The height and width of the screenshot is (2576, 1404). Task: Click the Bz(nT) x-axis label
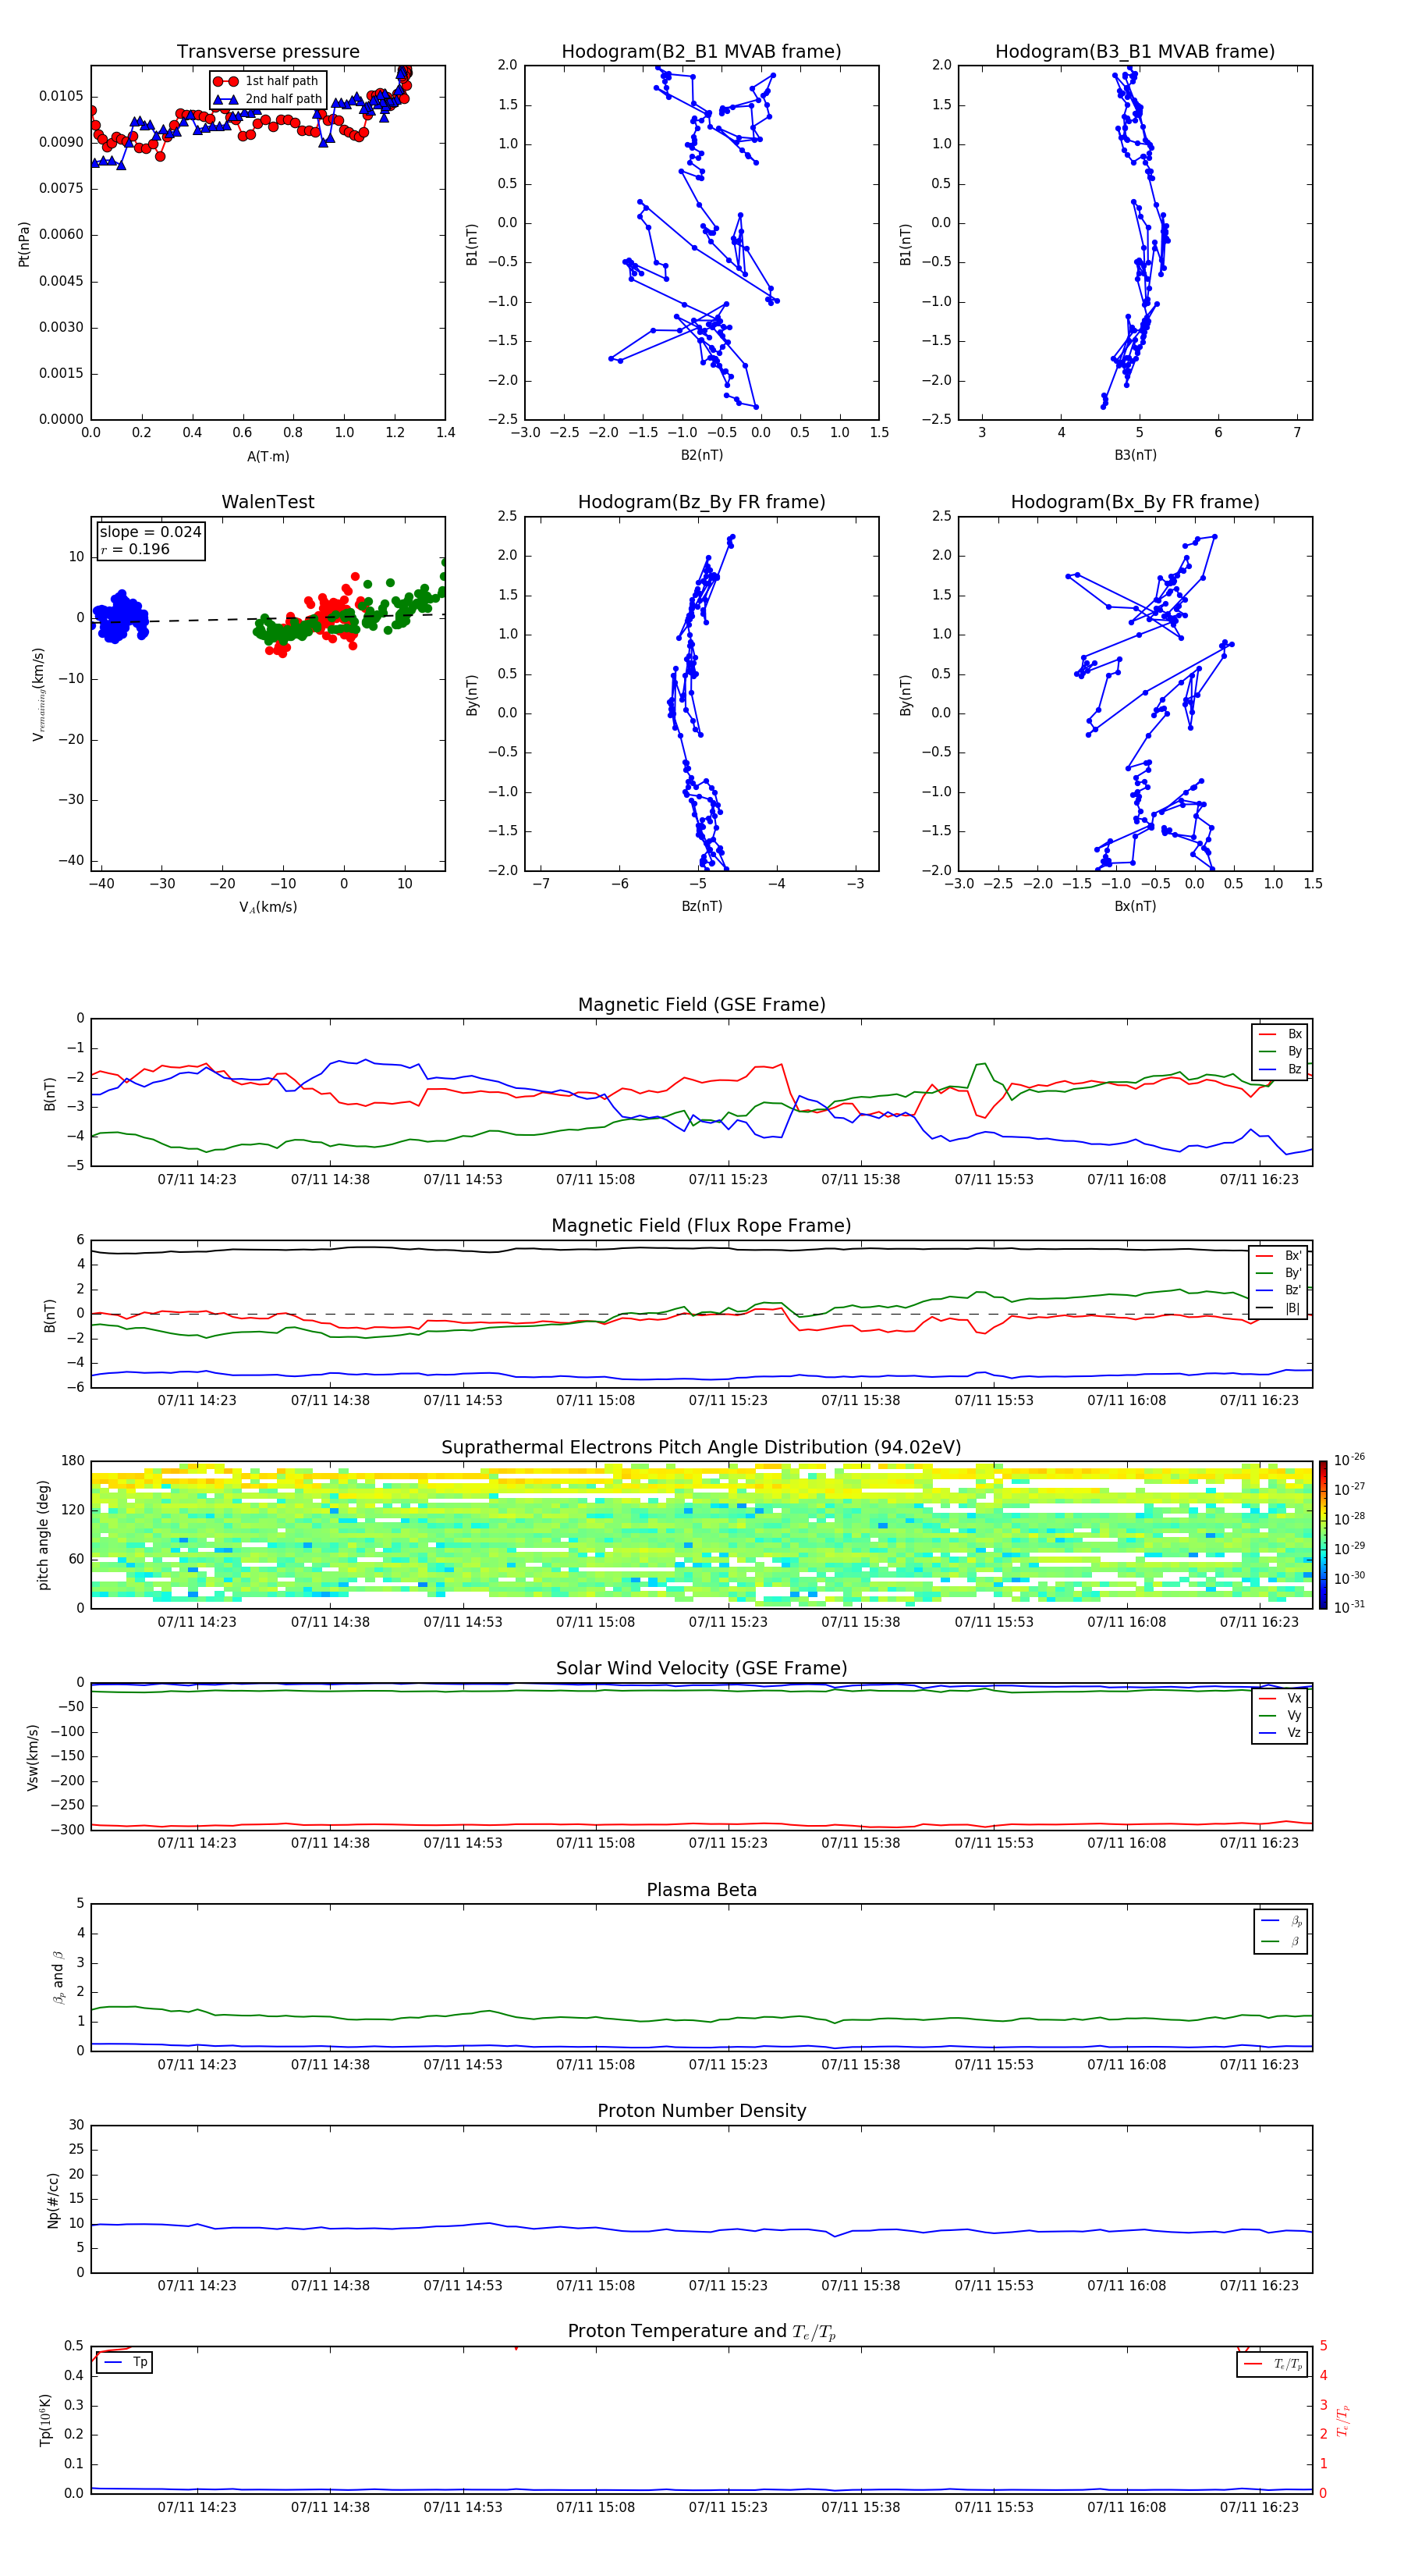coord(701,906)
